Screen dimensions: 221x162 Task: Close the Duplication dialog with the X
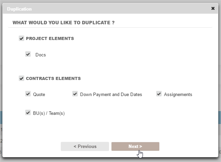[213, 9]
